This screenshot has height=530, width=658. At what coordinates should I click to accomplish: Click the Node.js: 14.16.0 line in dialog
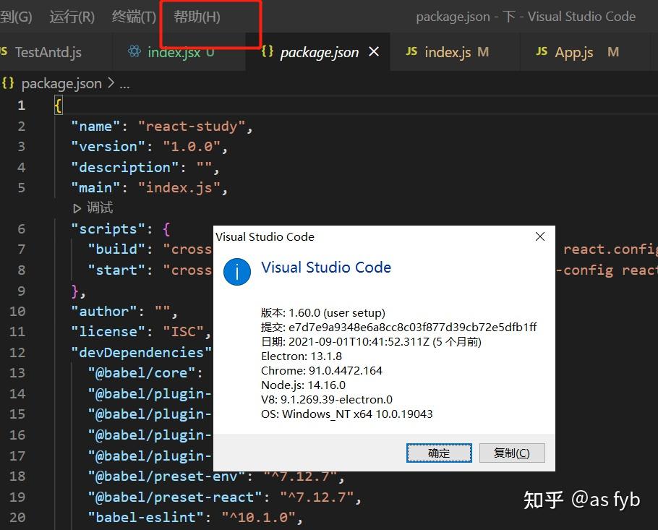tap(303, 385)
